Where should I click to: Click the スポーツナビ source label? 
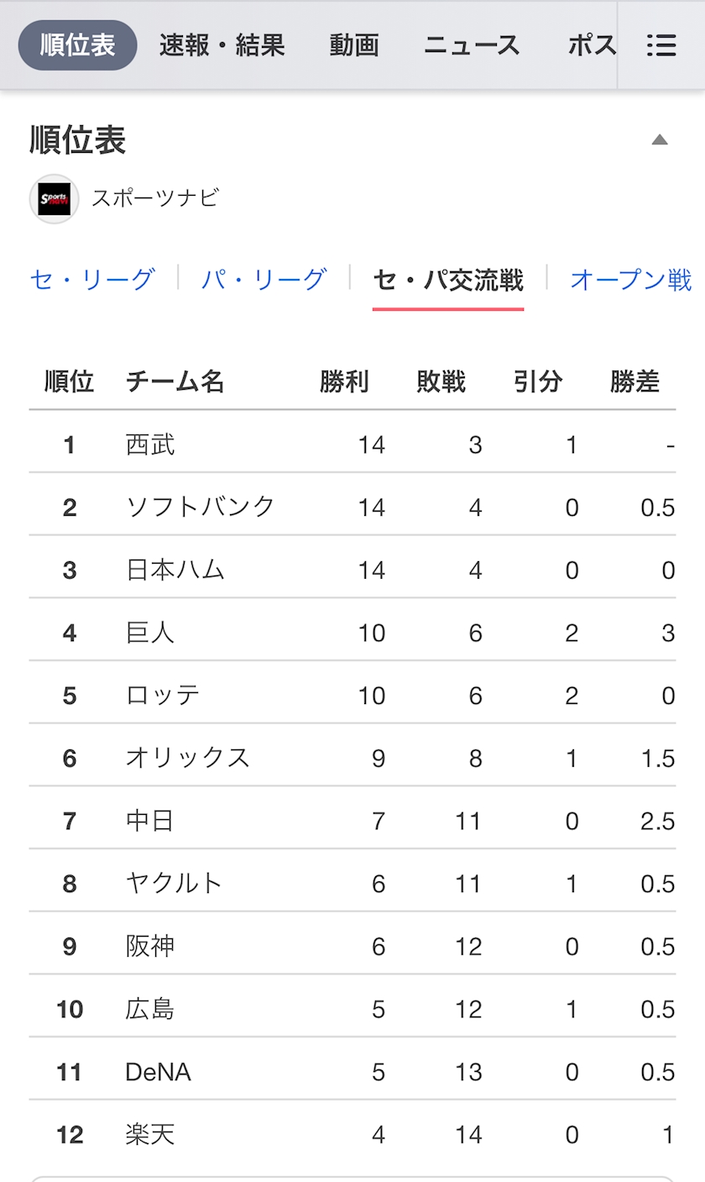(155, 198)
